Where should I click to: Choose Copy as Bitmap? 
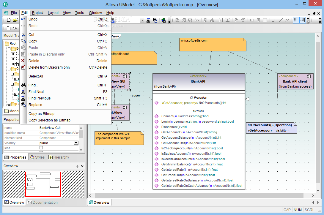[65, 114]
